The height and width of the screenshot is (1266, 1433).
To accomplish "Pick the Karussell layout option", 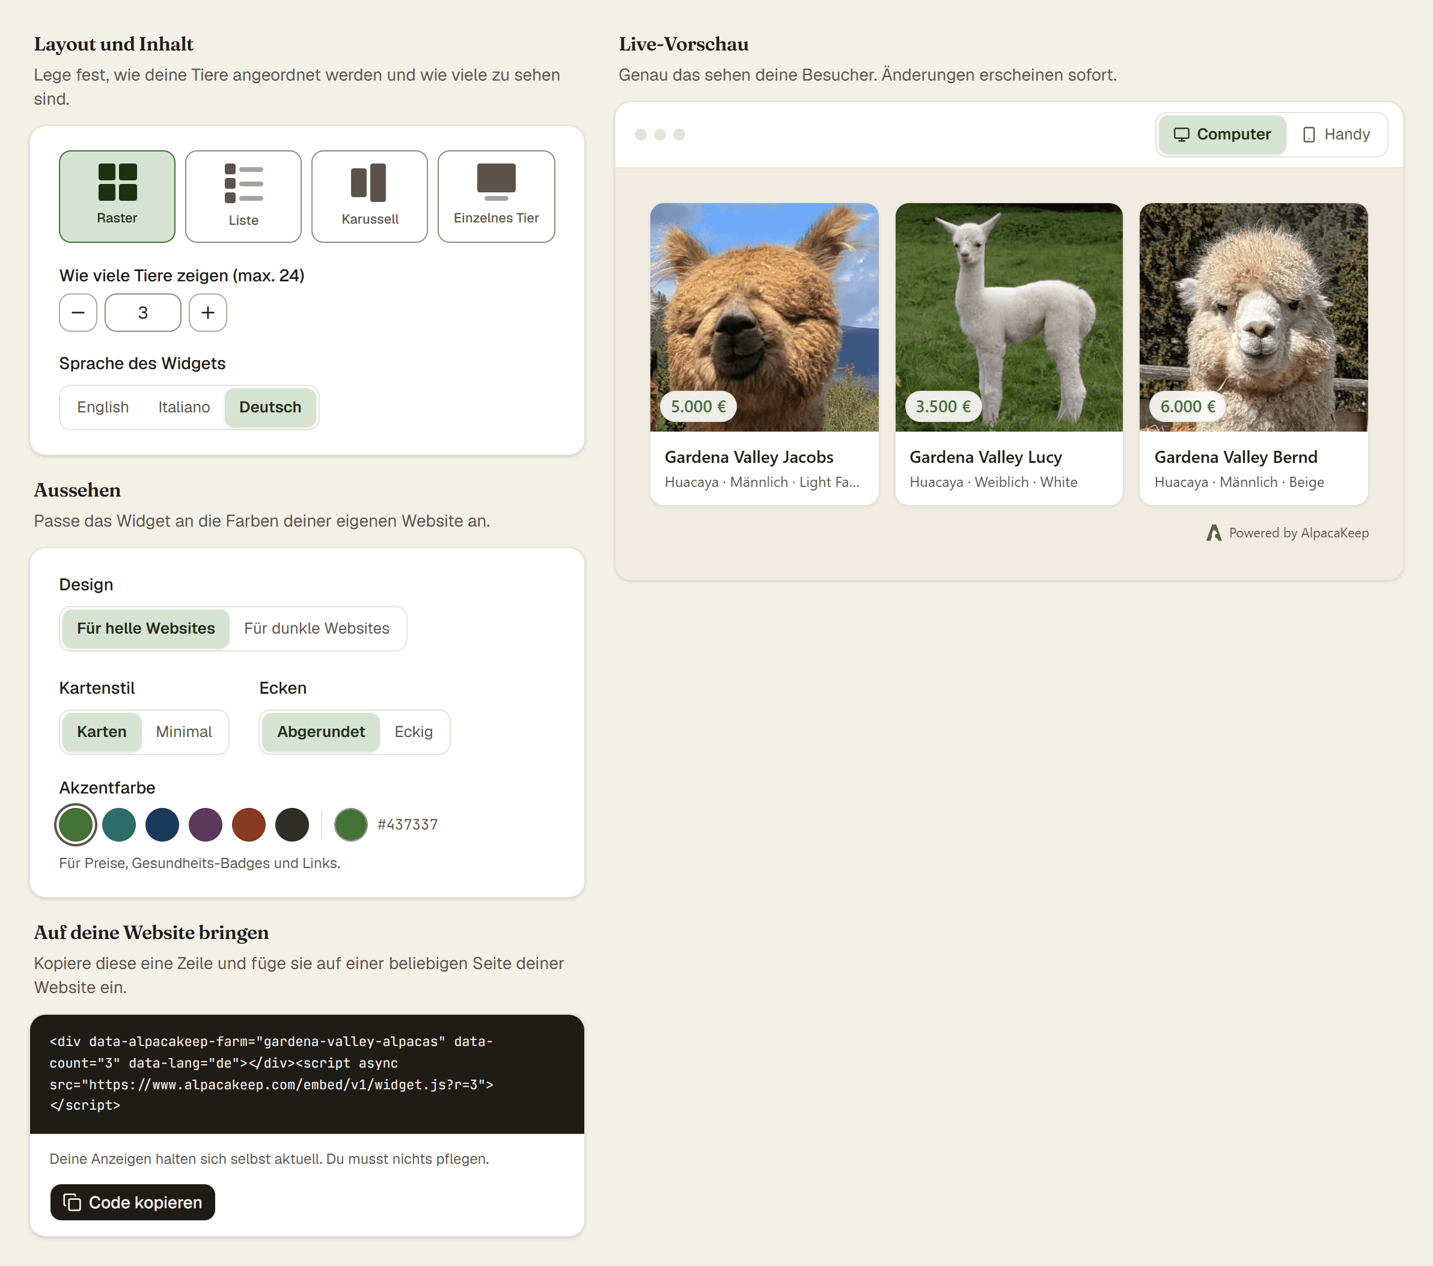I will coord(370,197).
